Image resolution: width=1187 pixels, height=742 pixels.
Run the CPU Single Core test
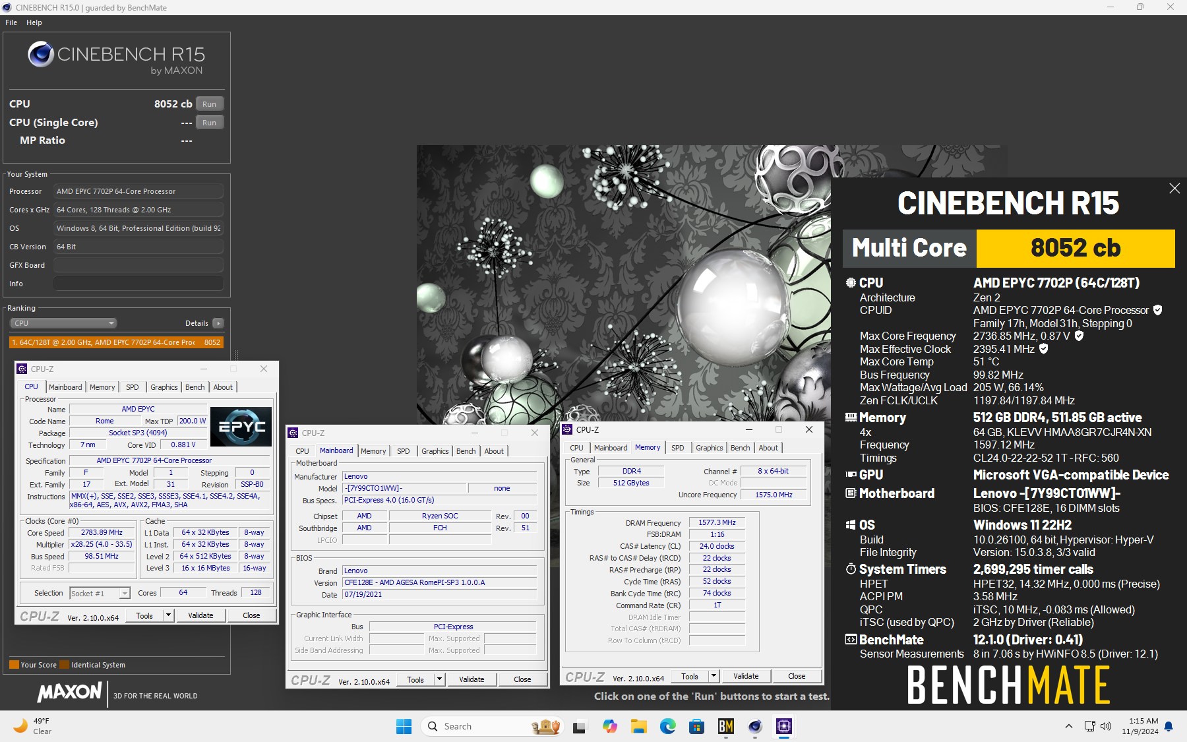210,122
